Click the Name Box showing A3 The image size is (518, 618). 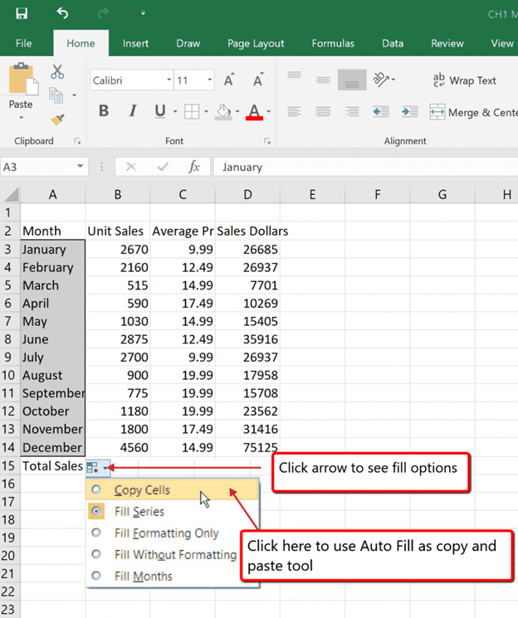[44, 167]
